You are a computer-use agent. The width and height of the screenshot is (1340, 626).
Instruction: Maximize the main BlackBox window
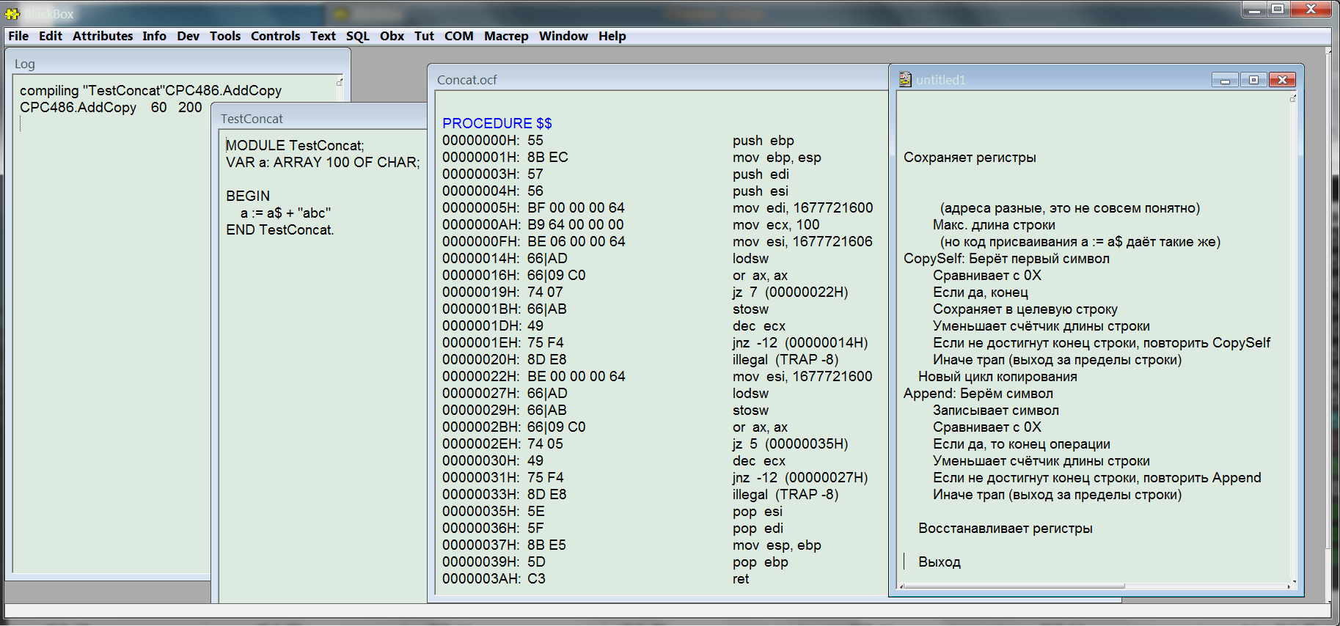click(x=1278, y=10)
